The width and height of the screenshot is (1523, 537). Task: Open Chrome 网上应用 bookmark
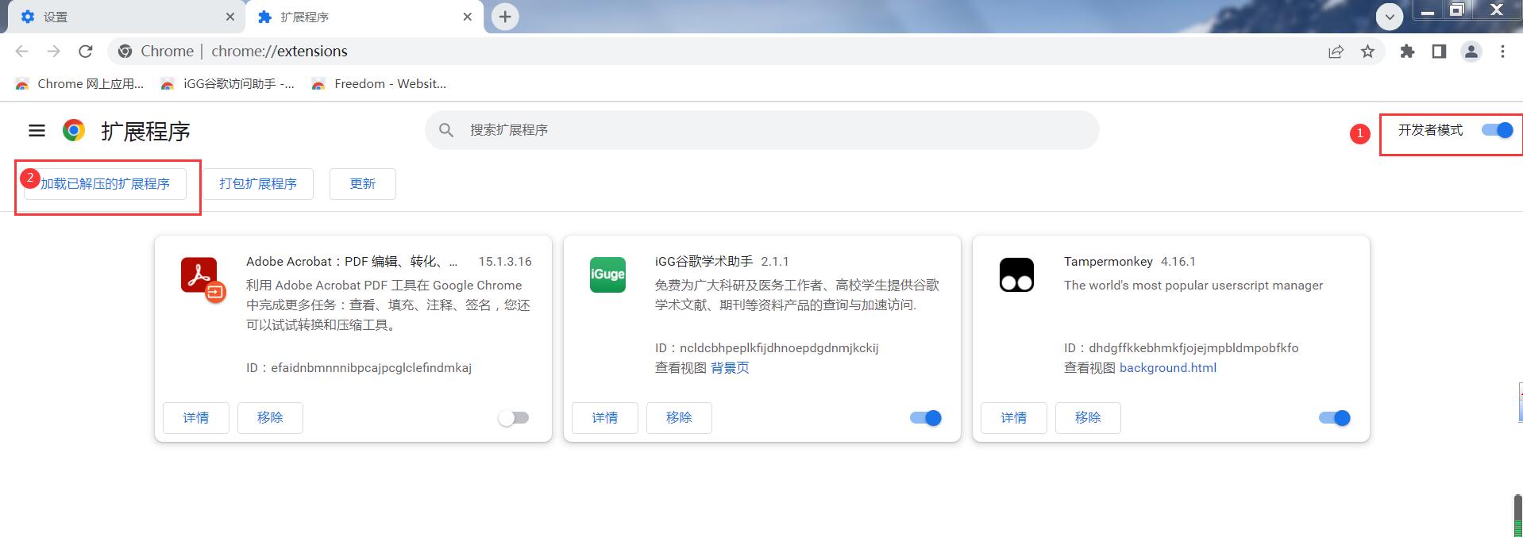(x=79, y=84)
